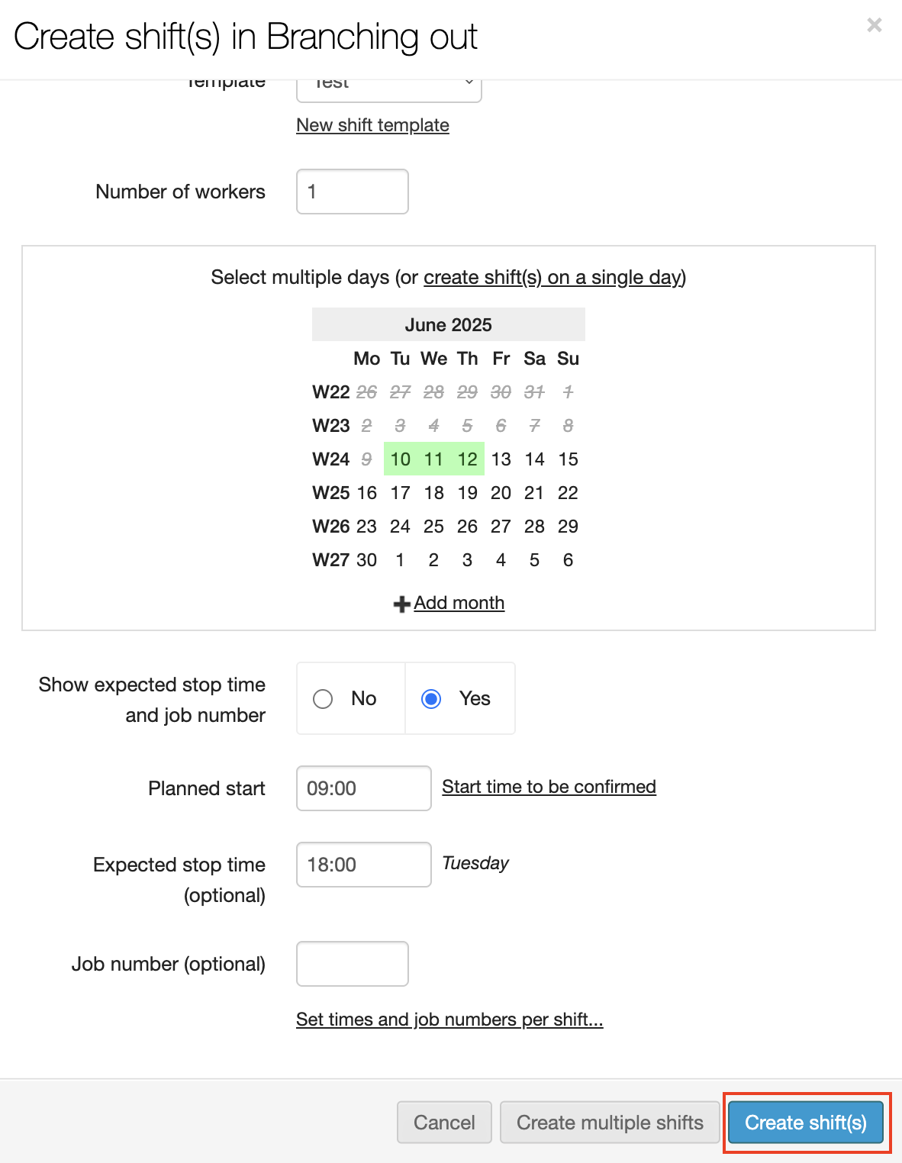This screenshot has width=902, height=1163.
Task: Open Set times and job numbers per shift
Action: [x=449, y=1020]
